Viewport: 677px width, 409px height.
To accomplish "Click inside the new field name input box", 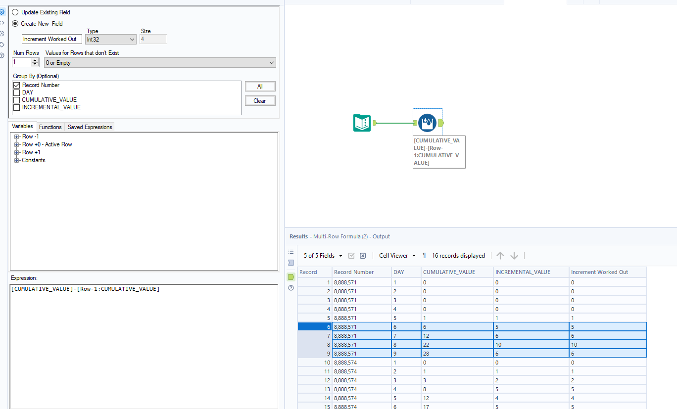I will (51, 39).
